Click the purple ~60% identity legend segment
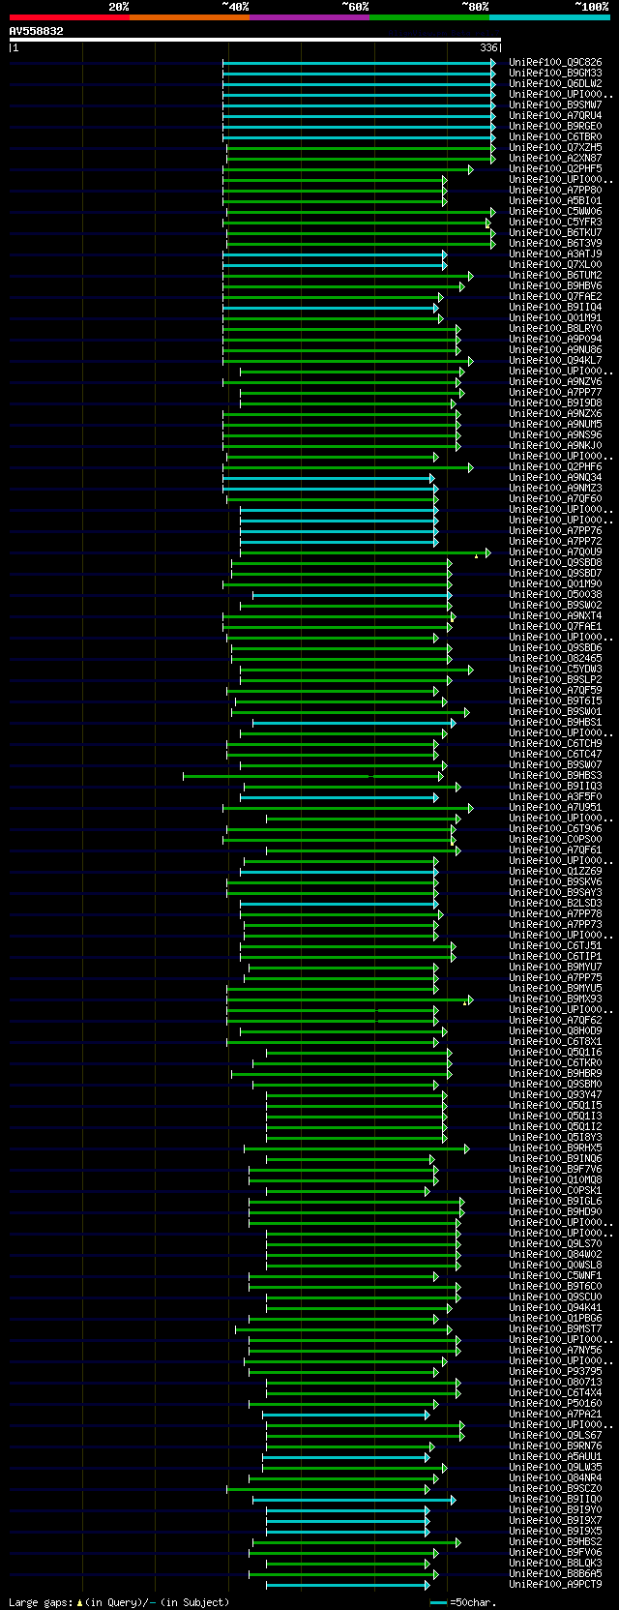619x1610 pixels. tap(309, 17)
